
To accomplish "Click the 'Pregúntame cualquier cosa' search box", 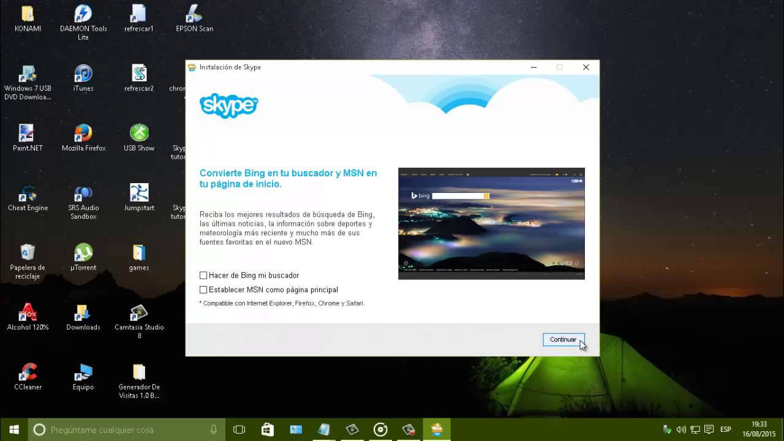I will click(127, 429).
